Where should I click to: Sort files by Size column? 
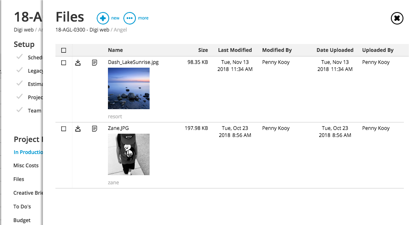(x=203, y=50)
